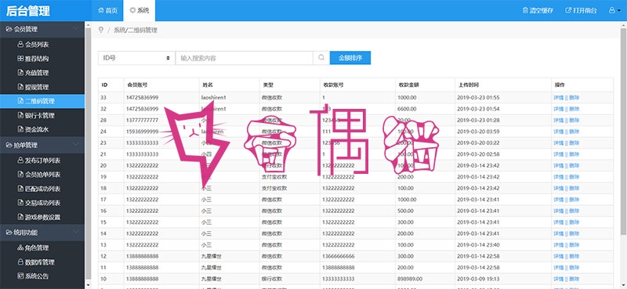This screenshot has width=627, height=289.
Task: Open the 会员抢单列表 page
Action: coord(42,175)
